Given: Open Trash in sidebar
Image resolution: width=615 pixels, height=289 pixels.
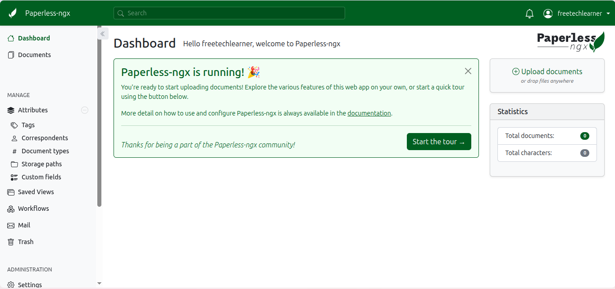Looking at the screenshot, I should pyautogui.click(x=26, y=242).
